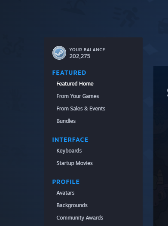Click the balance value 202,275
Image resolution: width=168 pixels, height=226 pixels.
coord(79,56)
